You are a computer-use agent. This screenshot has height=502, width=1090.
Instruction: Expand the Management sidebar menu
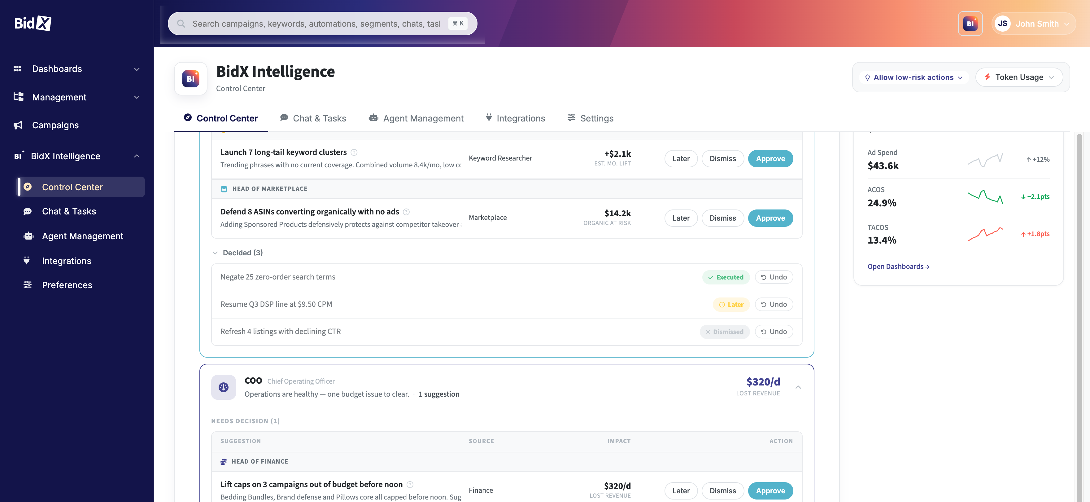coord(137,97)
